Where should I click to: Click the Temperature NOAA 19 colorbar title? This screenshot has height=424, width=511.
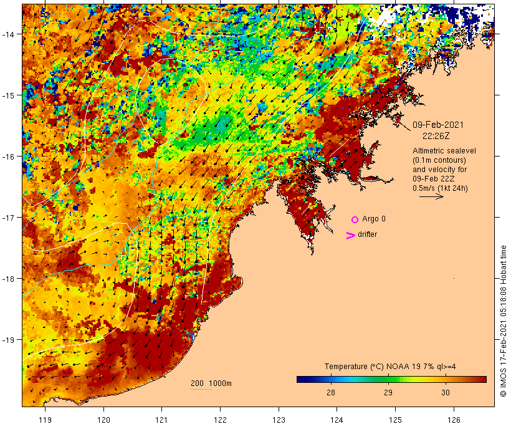point(390,367)
